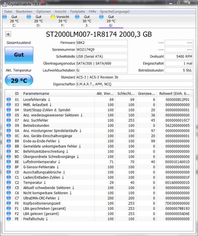Click the yellow Vorsicht status icon

[53, 17]
